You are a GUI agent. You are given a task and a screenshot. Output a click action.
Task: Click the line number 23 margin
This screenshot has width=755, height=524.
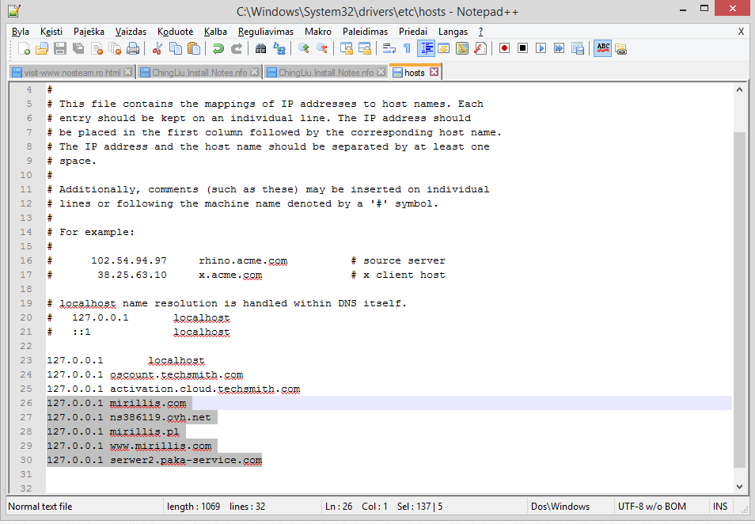click(26, 360)
